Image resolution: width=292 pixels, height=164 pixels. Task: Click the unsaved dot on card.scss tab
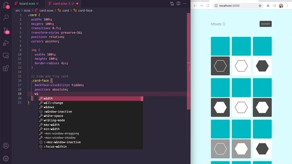77,4
